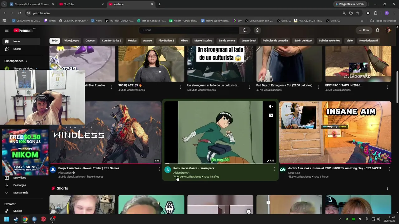Go to Inicio in the sidebar
Image resolution: width=399 pixels, height=224 pixels.
pos(21,41)
